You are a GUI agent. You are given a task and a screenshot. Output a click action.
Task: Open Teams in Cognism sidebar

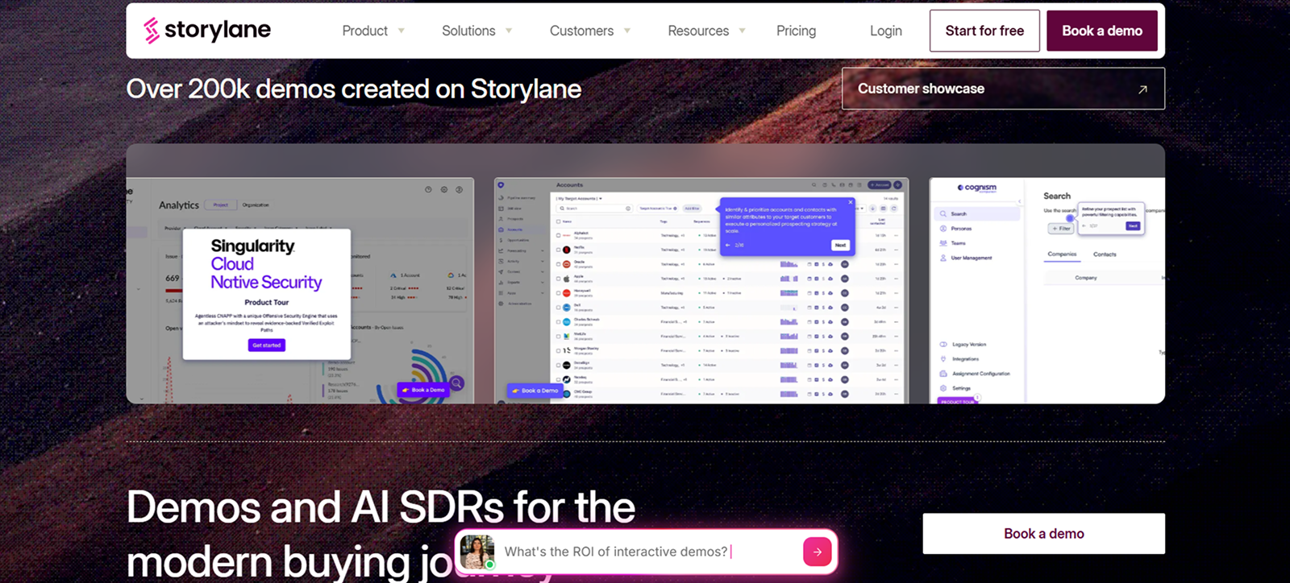click(953, 243)
